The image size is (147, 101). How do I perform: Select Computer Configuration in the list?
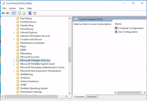(x=131, y=28)
